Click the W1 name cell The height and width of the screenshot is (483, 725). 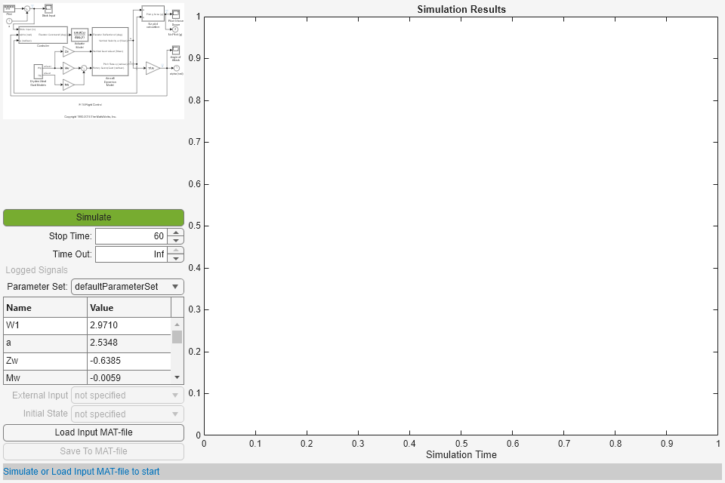pyautogui.click(x=45, y=325)
